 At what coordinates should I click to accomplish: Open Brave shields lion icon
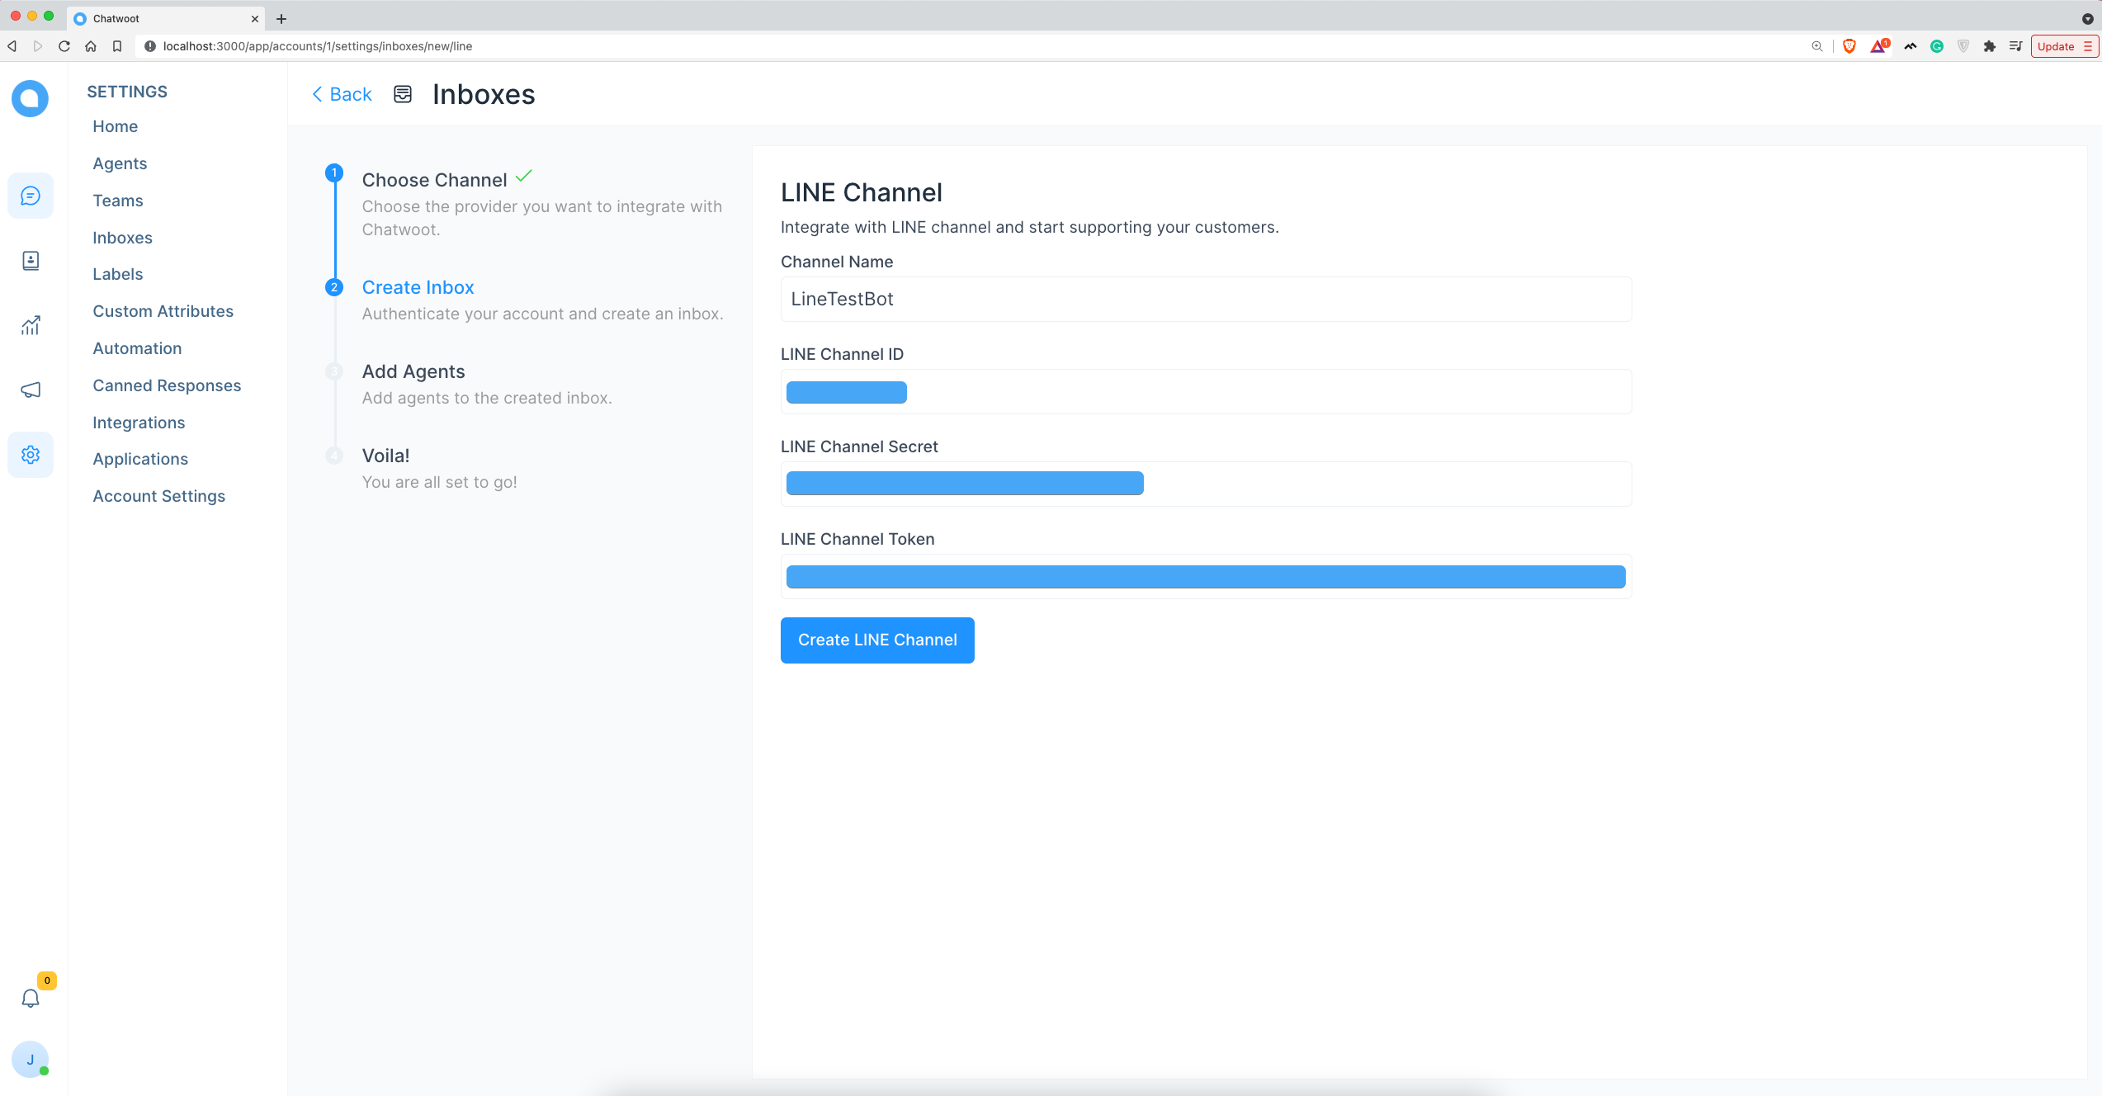coord(1849,46)
